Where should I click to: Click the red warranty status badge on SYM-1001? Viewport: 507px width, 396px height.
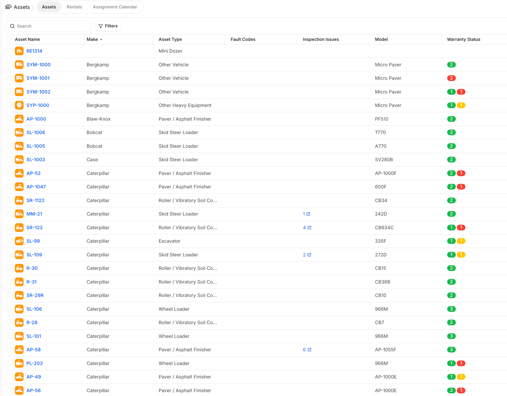click(x=451, y=78)
